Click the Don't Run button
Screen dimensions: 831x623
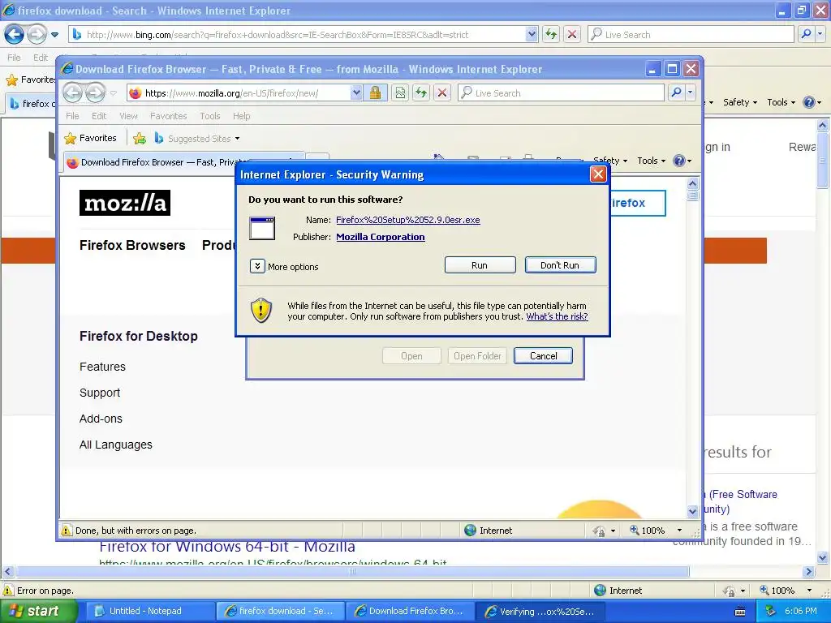560,265
